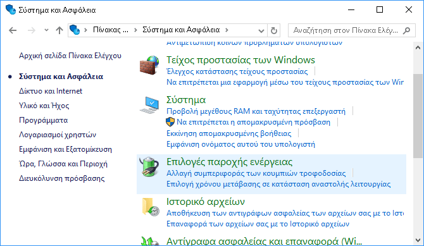The height and width of the screenshot is (246, 424).
Task: Click Αποθήκευση των αντιγράφων ασφαλείας link
Action: tap(285, 213)
